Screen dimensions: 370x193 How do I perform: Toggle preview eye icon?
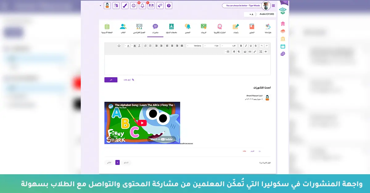[266, 52]
